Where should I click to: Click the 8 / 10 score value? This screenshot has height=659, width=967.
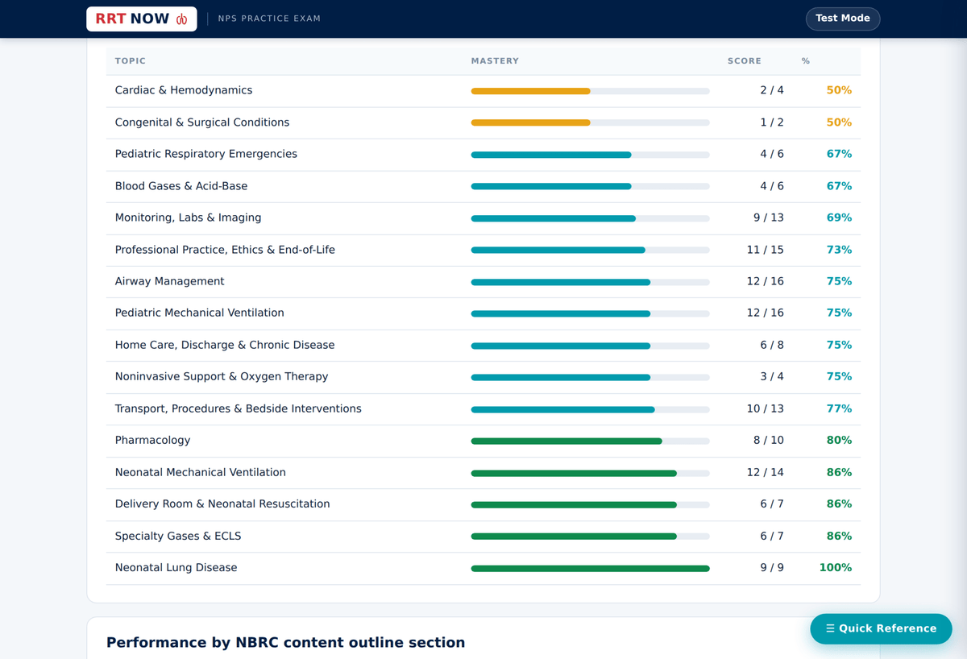(769, 440)
